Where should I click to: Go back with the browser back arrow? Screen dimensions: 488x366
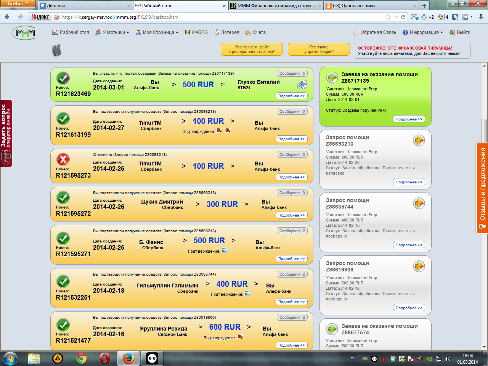click(7, 17)
